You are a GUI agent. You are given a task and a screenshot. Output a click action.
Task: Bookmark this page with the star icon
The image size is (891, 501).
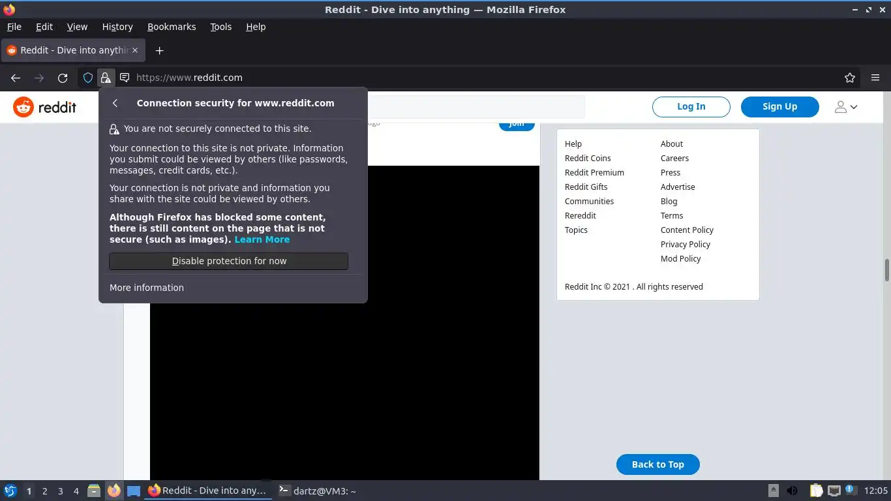[850, 78]
